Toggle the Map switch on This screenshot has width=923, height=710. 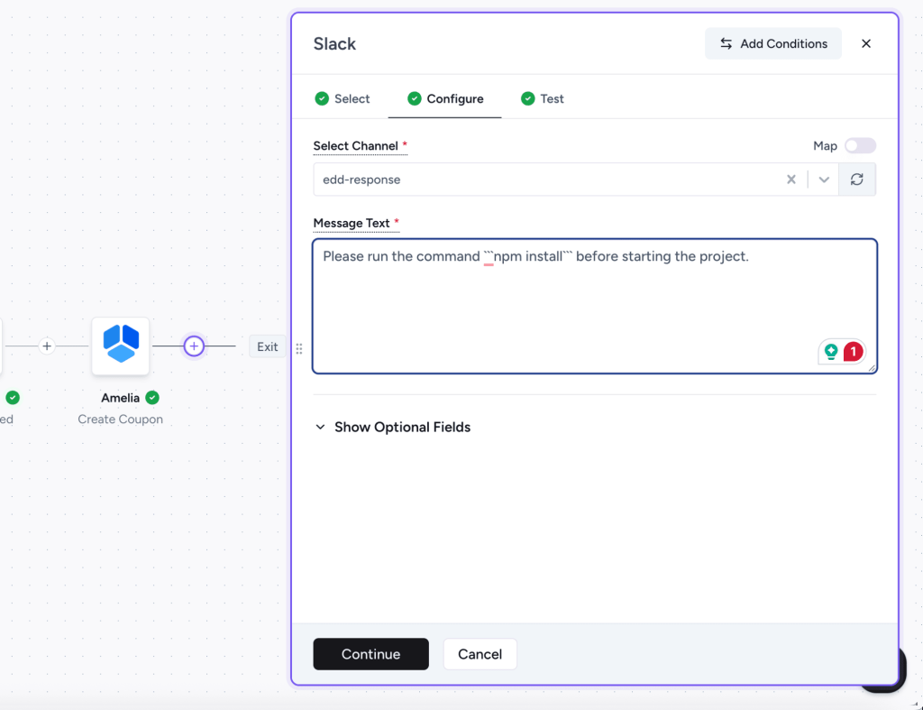point(860,146)
